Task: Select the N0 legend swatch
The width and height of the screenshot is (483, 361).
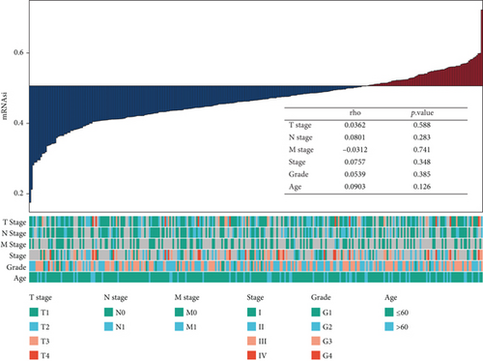Action: point(108,313)
